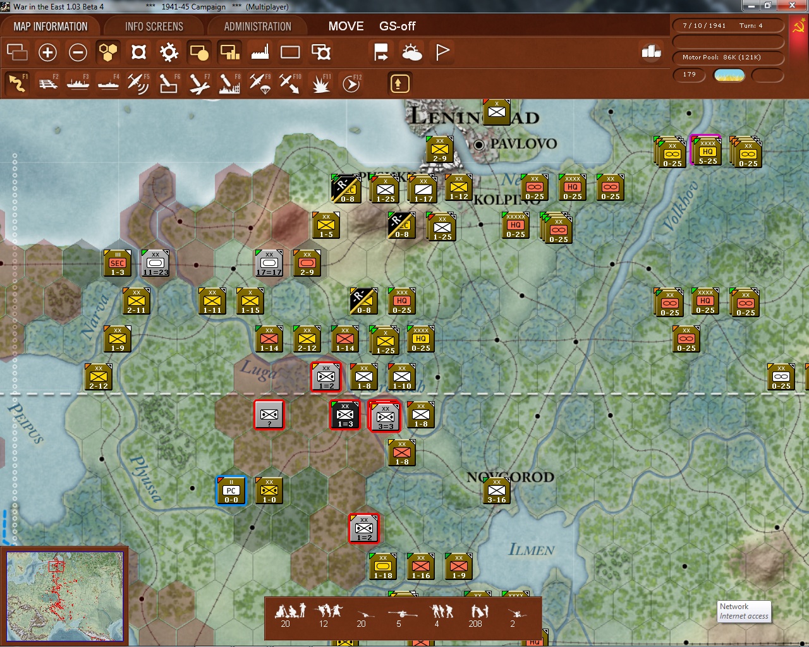The height and width of the screenshot is (647, 809).
Task: Toggle the plain rectangle map overlay
Action: 290,52
